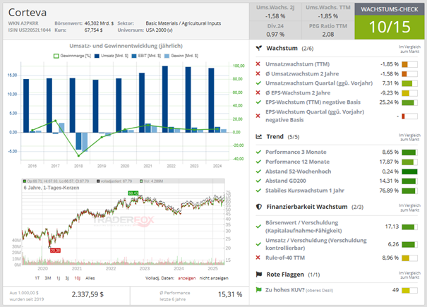Select the 3M chart timeframe
Screen dimensions: 427x307
pos(48,278)
